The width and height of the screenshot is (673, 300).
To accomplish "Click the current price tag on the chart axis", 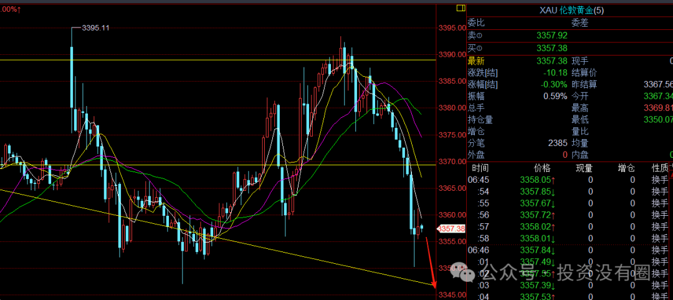I will (x=451, y=229).
